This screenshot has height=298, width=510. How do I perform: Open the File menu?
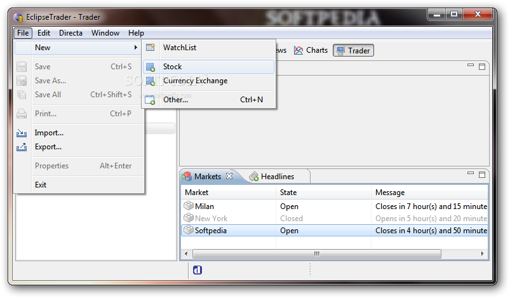23,33
